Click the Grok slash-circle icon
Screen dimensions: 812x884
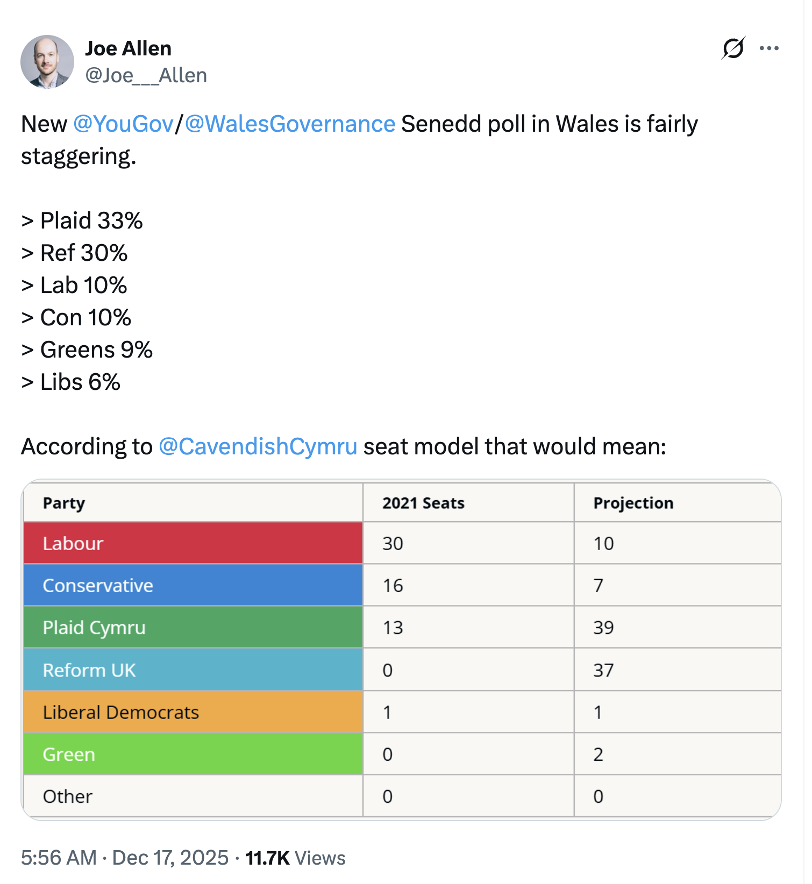733,48
